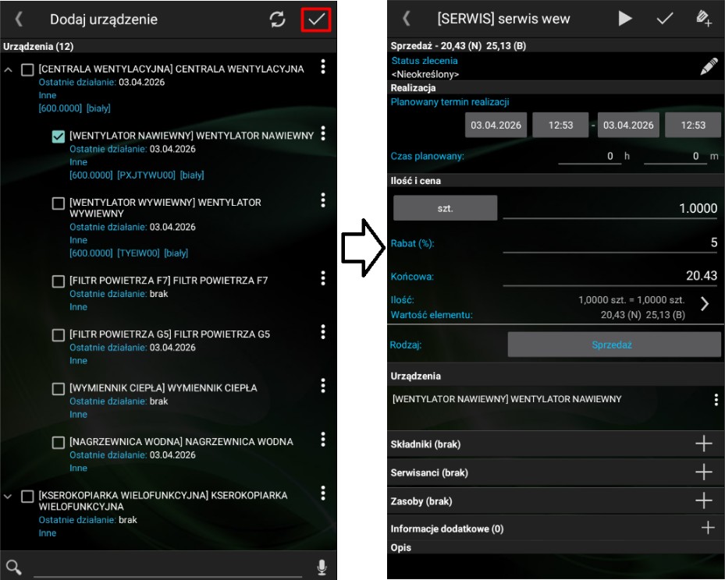Click the refresh icon in Dodaj urządzenie header
725x580 pixels.
coord(278,19)
